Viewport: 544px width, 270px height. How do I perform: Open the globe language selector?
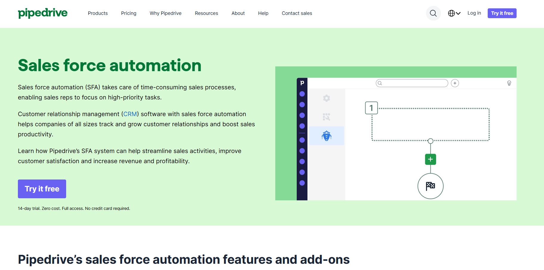[x=454, y=13]
